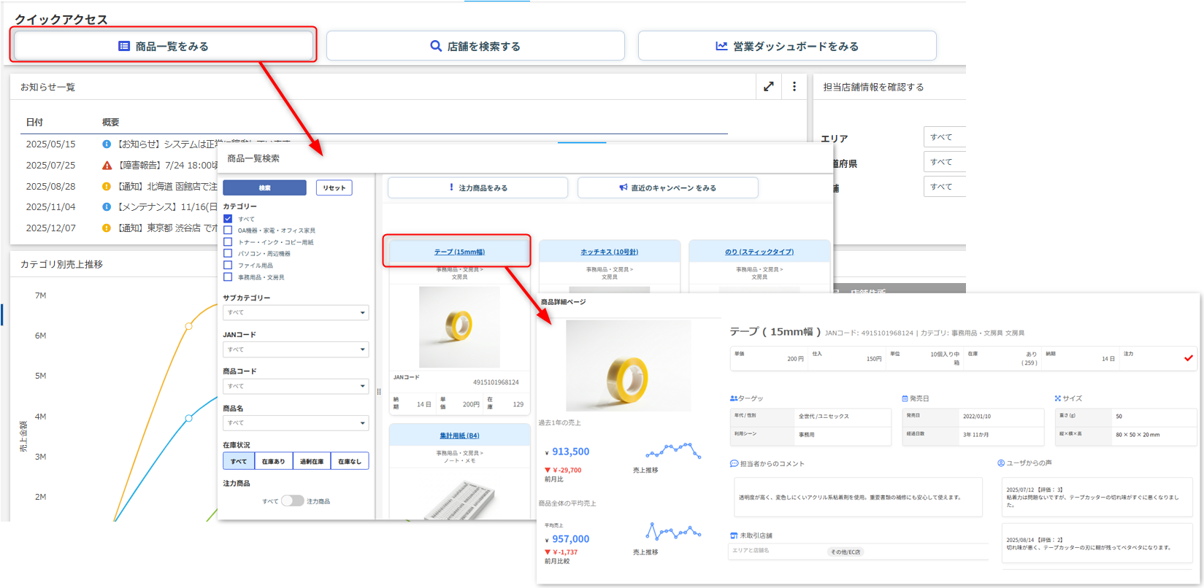1204x588 pixels.
Task: Click the yellow alert icon for 東京都 notice
Action: tap(107, 228)
